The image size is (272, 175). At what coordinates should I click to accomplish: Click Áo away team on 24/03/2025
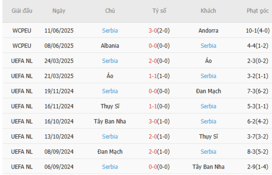pyautogui.click(x=208, y=61)
